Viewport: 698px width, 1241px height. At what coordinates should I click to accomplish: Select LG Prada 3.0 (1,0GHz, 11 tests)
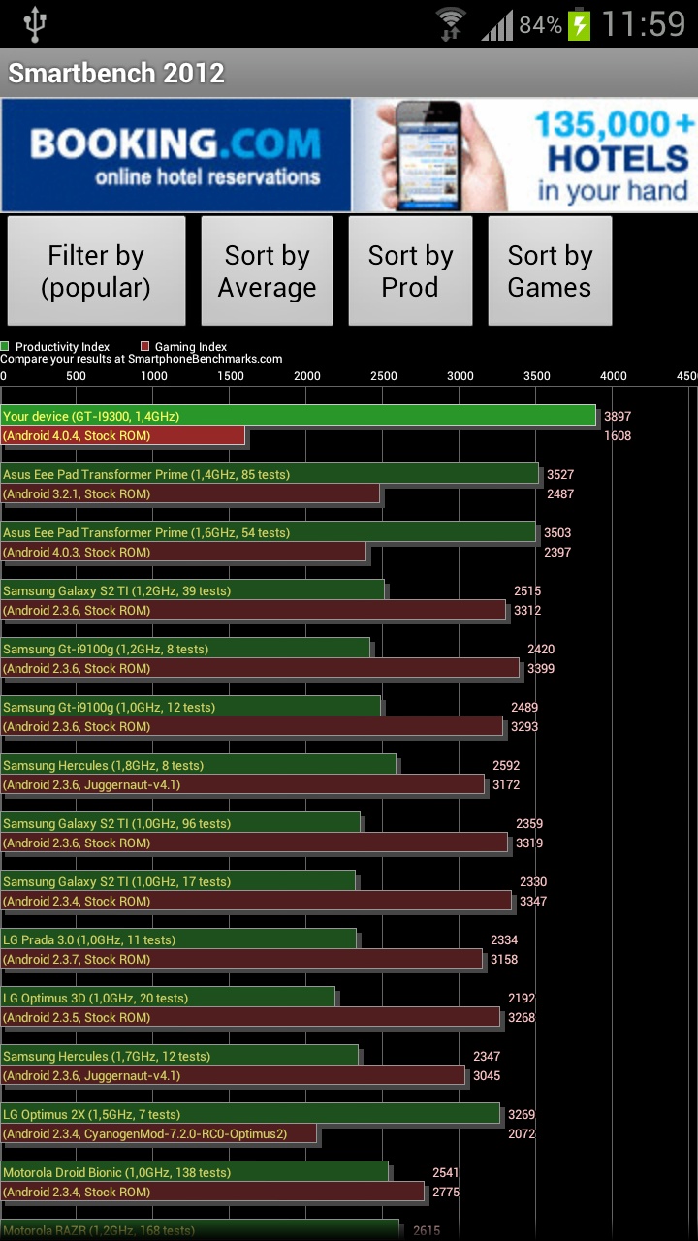coord(178,939)
